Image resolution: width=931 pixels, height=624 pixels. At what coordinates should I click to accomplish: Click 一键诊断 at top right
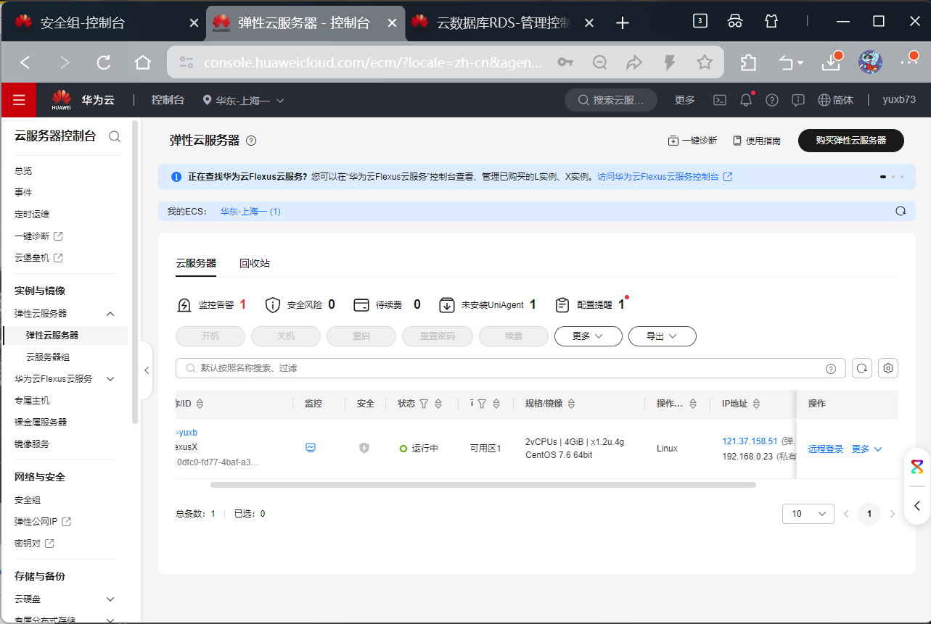point(692,141)
